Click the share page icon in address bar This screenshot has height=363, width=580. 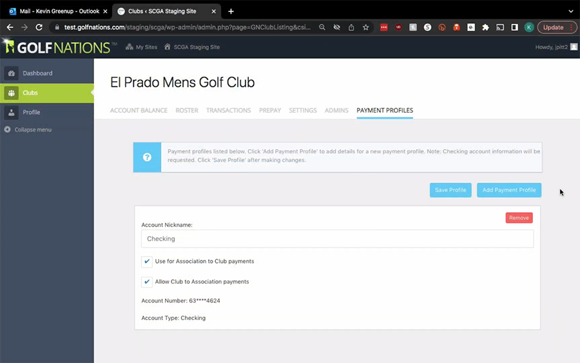351,27
